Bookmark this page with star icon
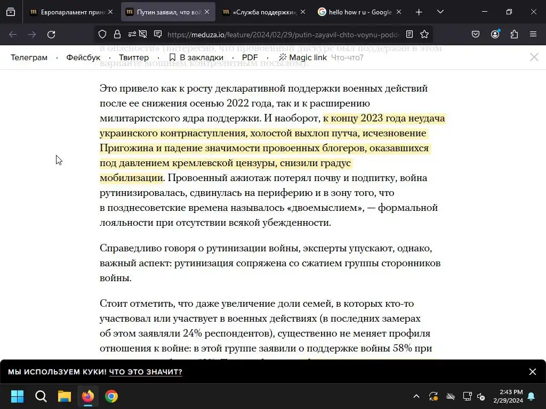Viewport: 546px width, 409px height. pyautogui.click(x=424, y=34)
